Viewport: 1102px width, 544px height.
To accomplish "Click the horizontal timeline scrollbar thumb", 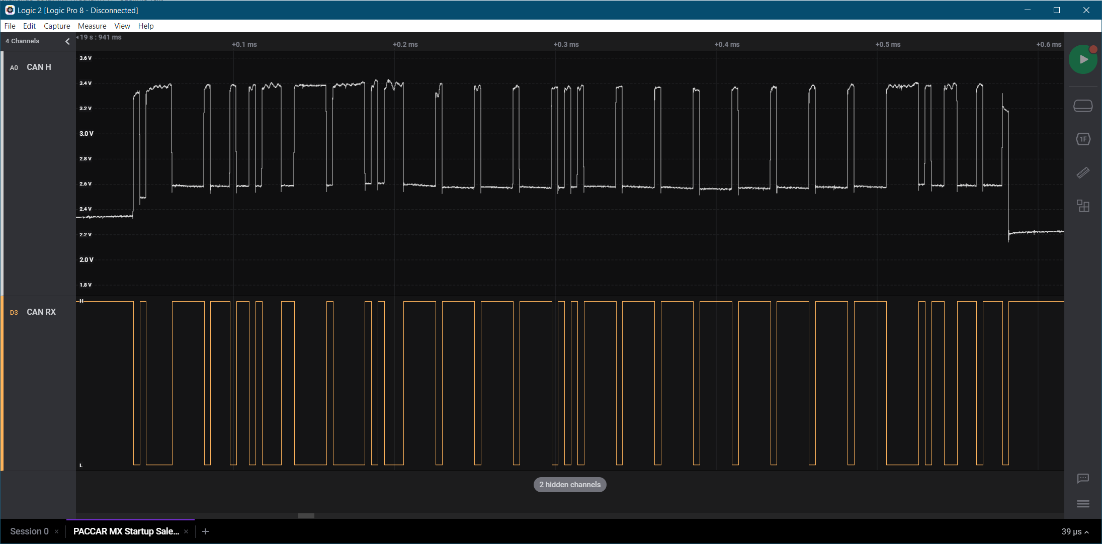I will (x=306, y=516).
